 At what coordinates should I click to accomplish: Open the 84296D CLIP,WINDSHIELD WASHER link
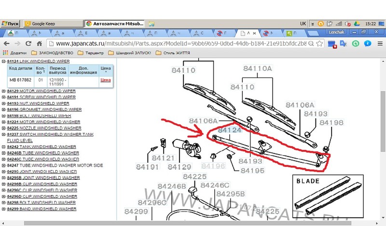click(42, 197)
